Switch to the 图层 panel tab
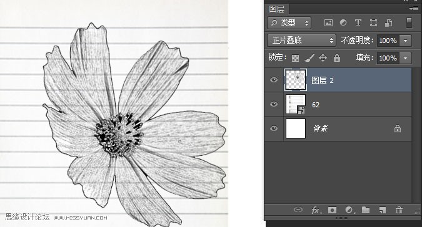The image size is (422, 227). tap(277, 9)
